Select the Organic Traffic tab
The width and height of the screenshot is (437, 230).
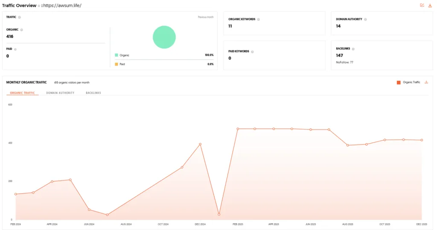pyautogui.click(x=22, y=93)
